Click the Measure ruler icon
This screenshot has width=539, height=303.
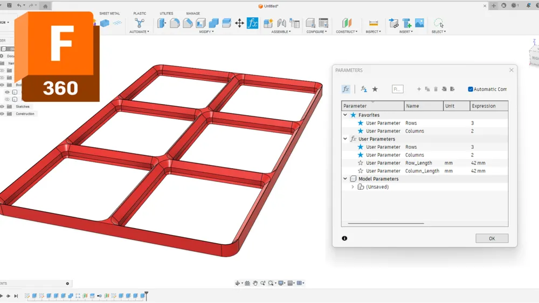(374, 23)
